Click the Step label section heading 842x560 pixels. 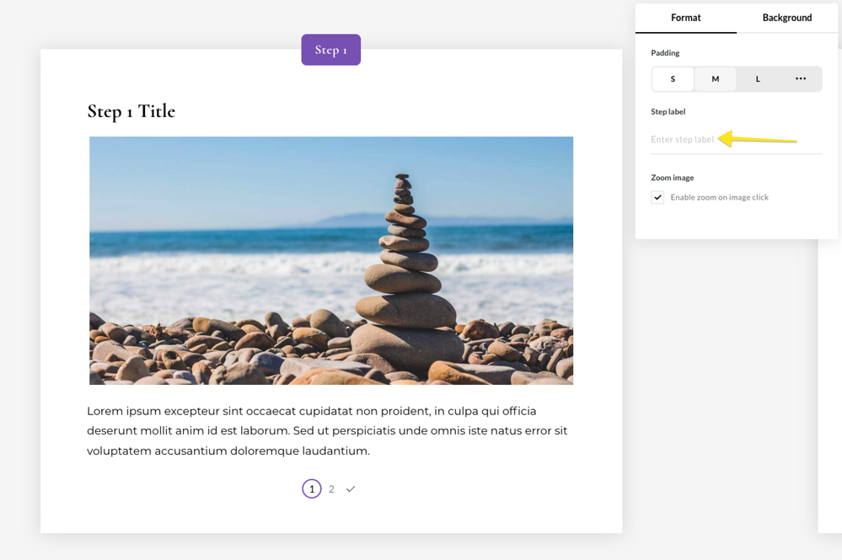[668, 111]
